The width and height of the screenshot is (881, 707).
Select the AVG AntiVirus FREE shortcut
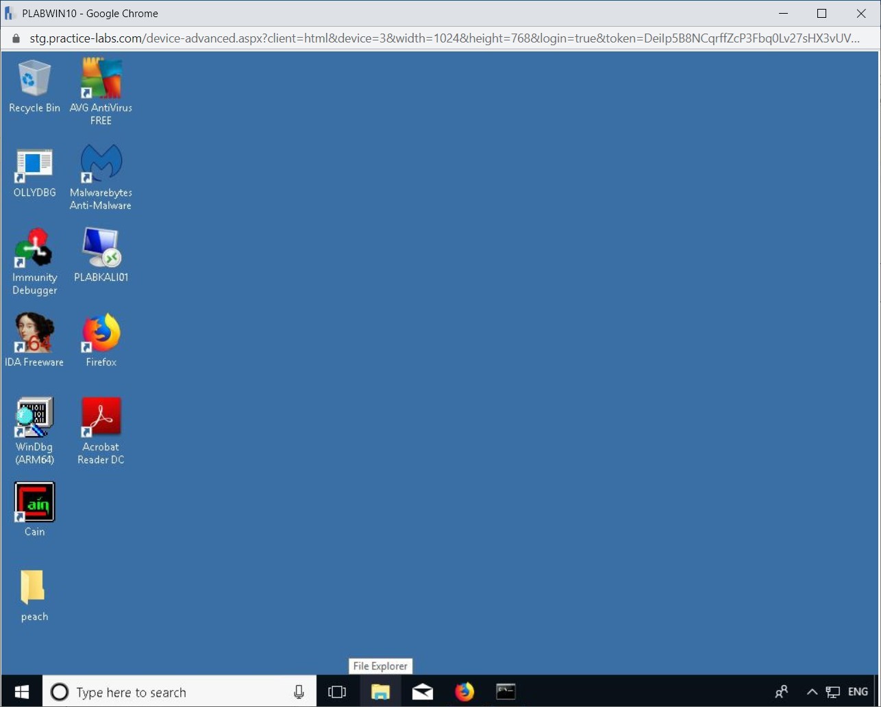coord(101,79)
